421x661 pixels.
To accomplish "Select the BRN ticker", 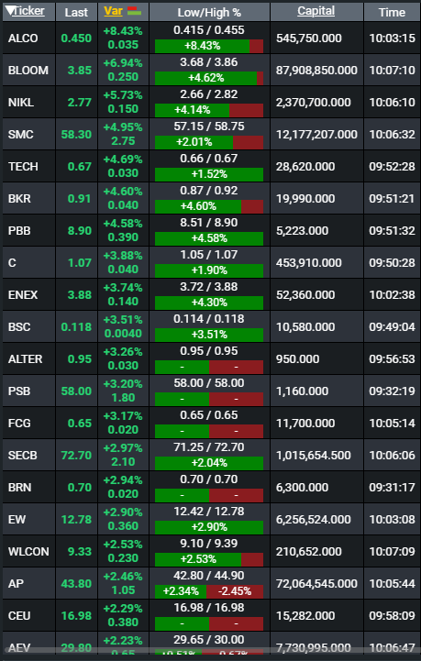I will [x=20, y=488].
